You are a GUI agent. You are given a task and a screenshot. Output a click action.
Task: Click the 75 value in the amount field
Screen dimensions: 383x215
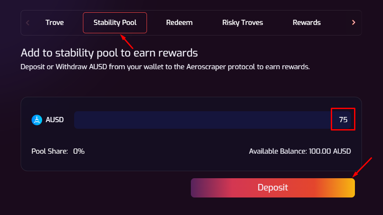[x=343, y=120]
